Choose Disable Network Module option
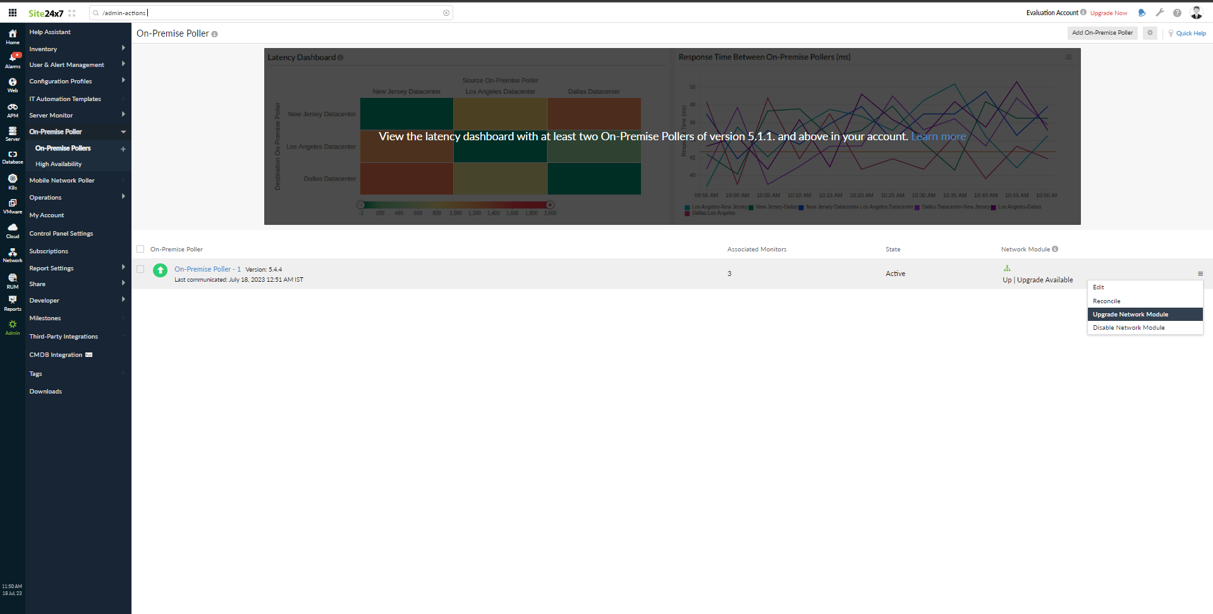 [1128, 327]
